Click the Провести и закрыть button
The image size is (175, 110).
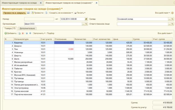15,13
